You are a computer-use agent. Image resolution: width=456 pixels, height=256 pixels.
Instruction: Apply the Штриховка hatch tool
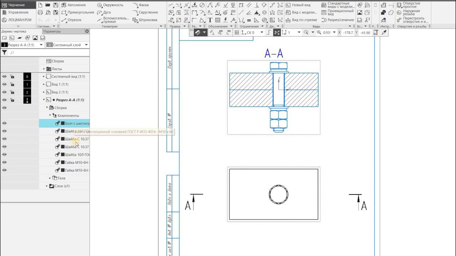coord(145,20)
